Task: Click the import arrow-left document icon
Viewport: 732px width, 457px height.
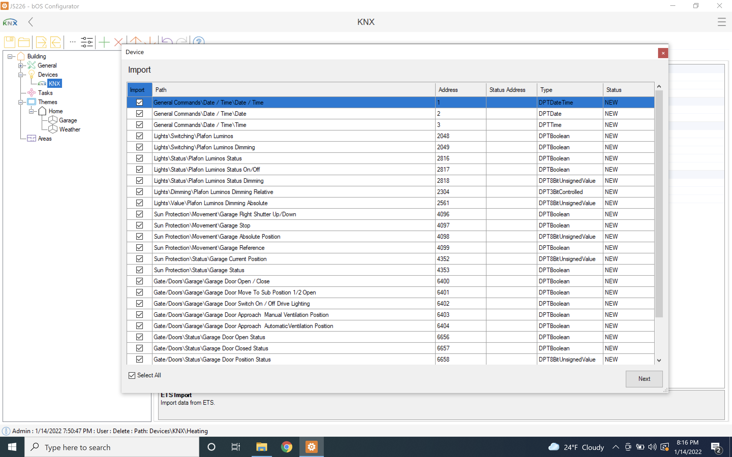Action: (x=55, y=42)
